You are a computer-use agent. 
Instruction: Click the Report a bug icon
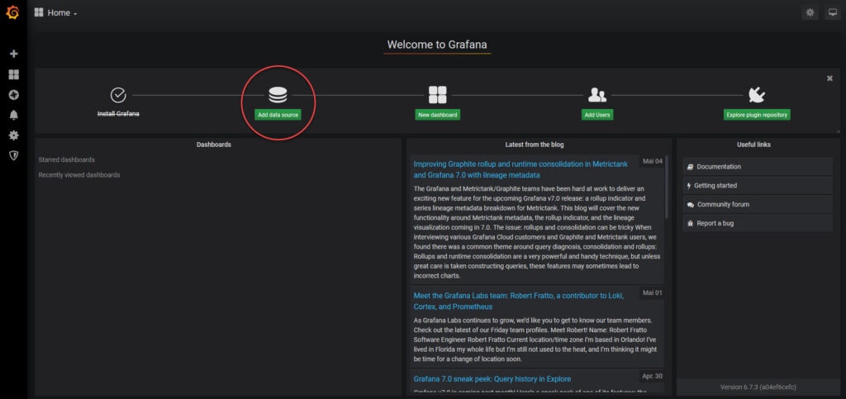(x=690, y=223)
